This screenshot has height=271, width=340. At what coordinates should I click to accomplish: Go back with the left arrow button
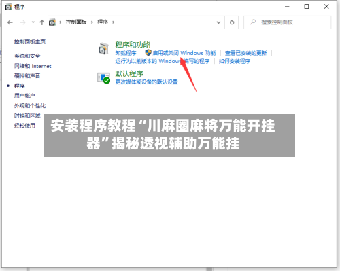point(10,22)
